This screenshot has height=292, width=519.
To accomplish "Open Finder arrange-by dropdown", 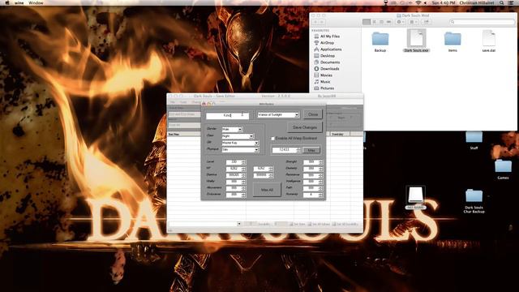I will [414, 22].
